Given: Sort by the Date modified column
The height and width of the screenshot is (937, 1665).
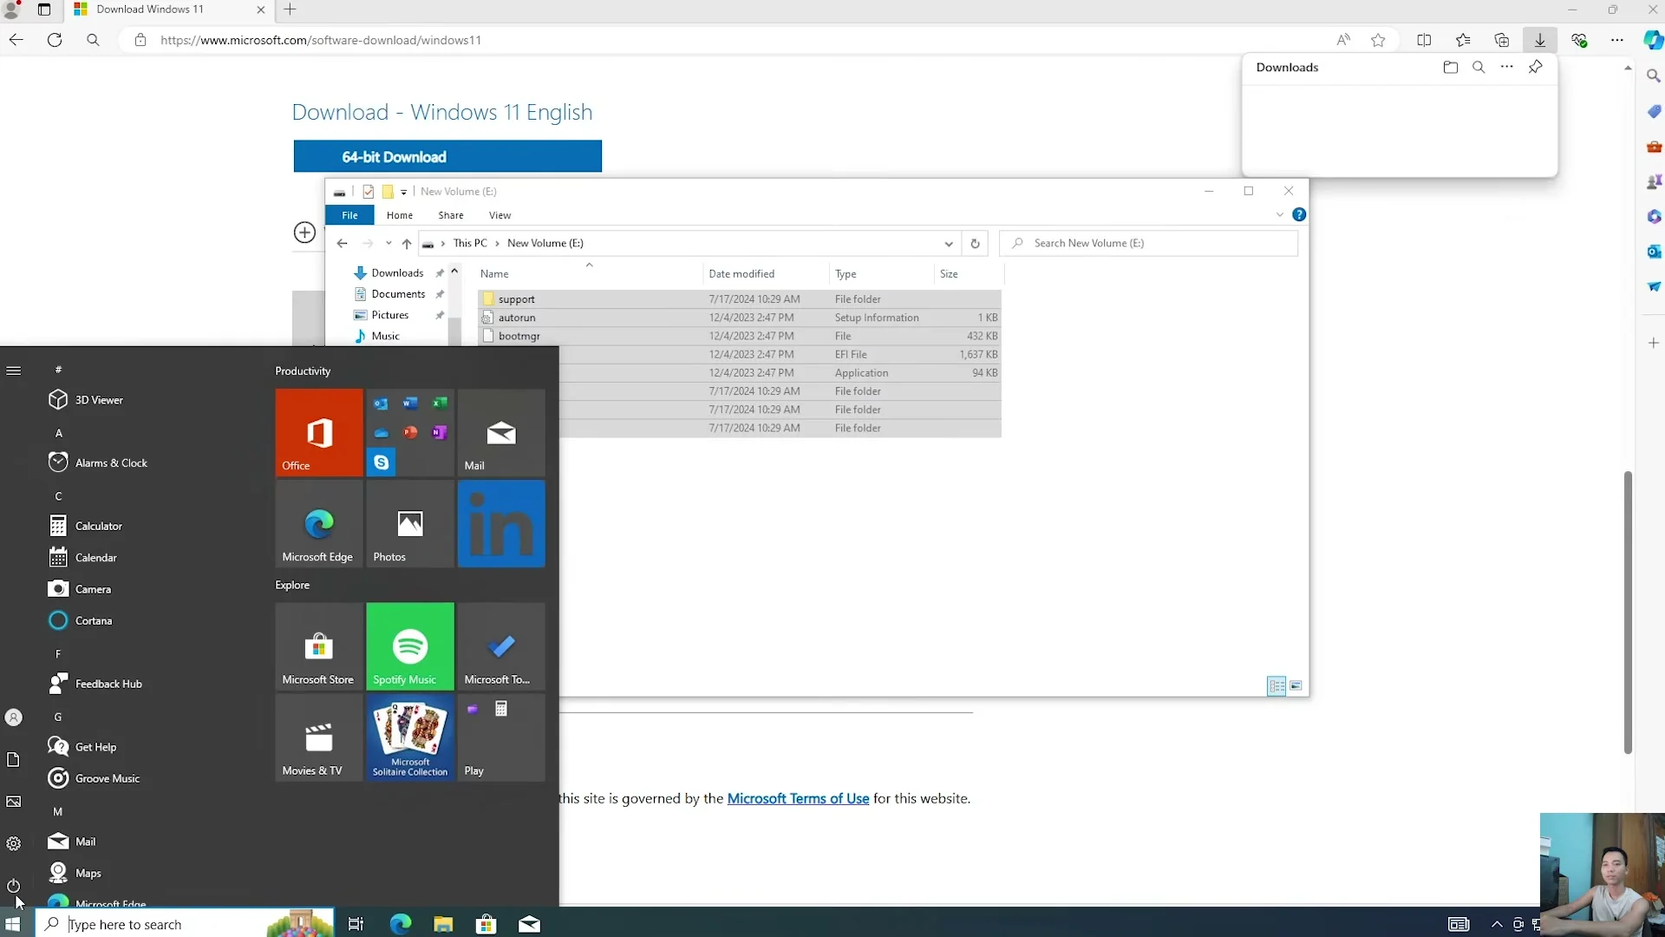Looking at the screenshot, I should pyautogui.click(x=741, y=273).
